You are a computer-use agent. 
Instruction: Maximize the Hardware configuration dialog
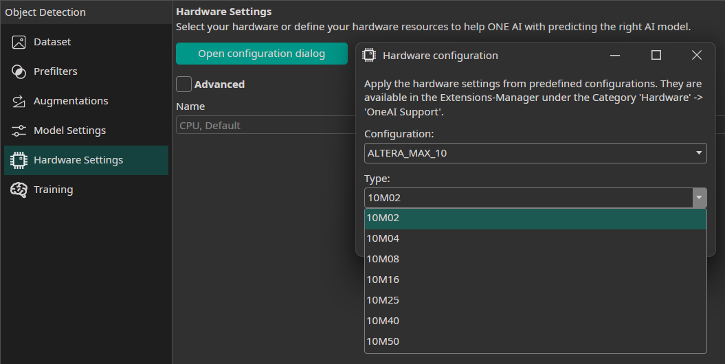tap(656, 55)
